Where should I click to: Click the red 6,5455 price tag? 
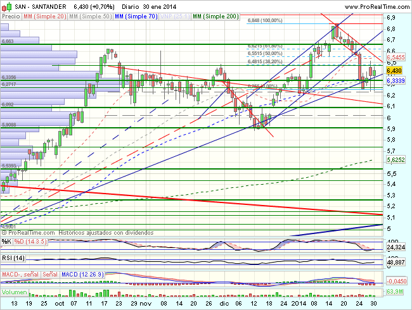[396, 58]
